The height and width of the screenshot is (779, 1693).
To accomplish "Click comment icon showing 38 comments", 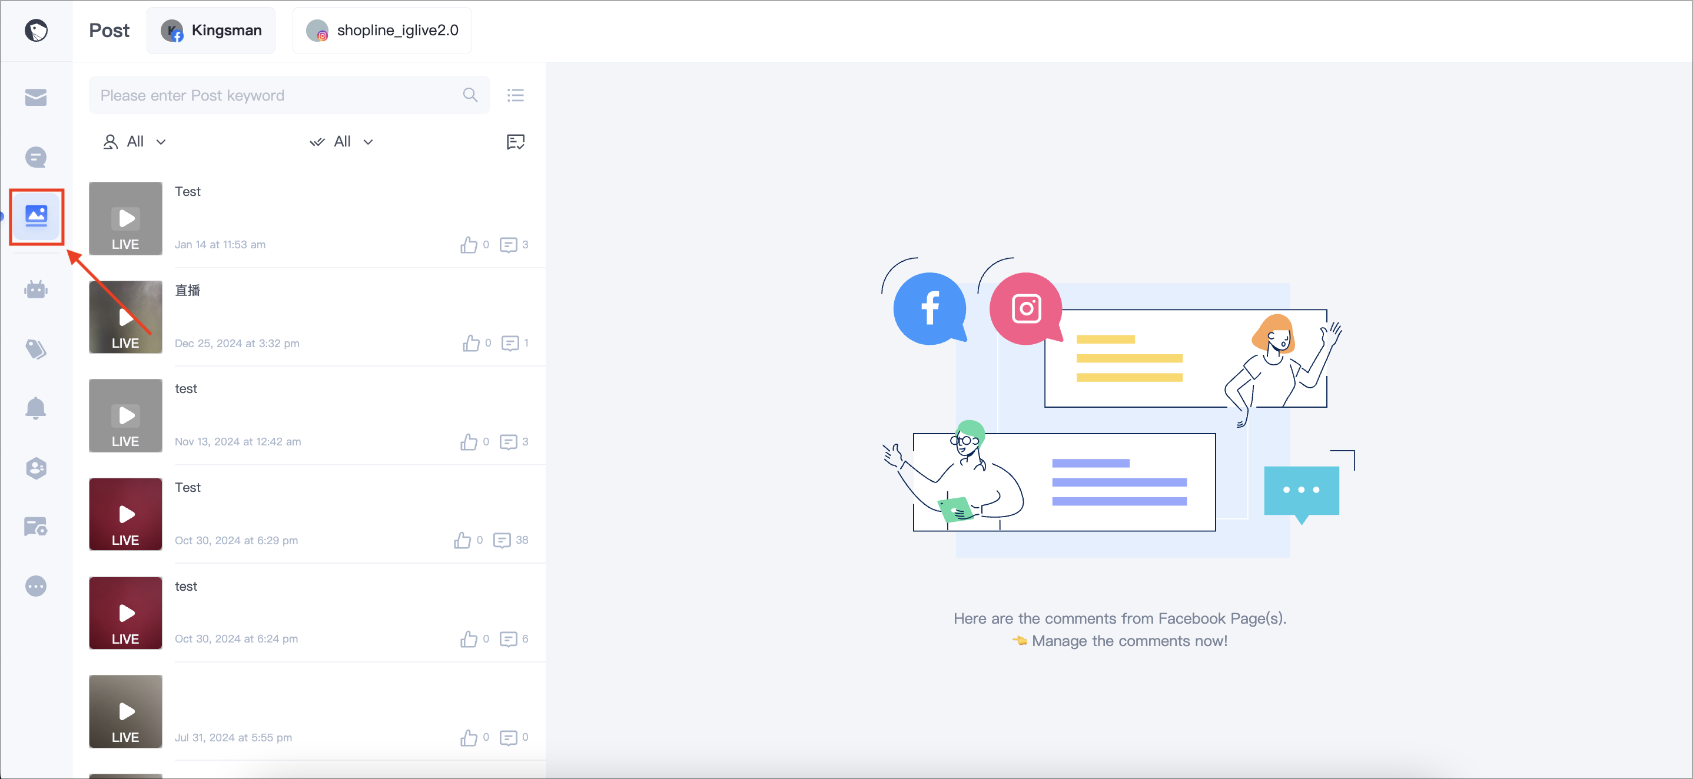I will (502, 540).
